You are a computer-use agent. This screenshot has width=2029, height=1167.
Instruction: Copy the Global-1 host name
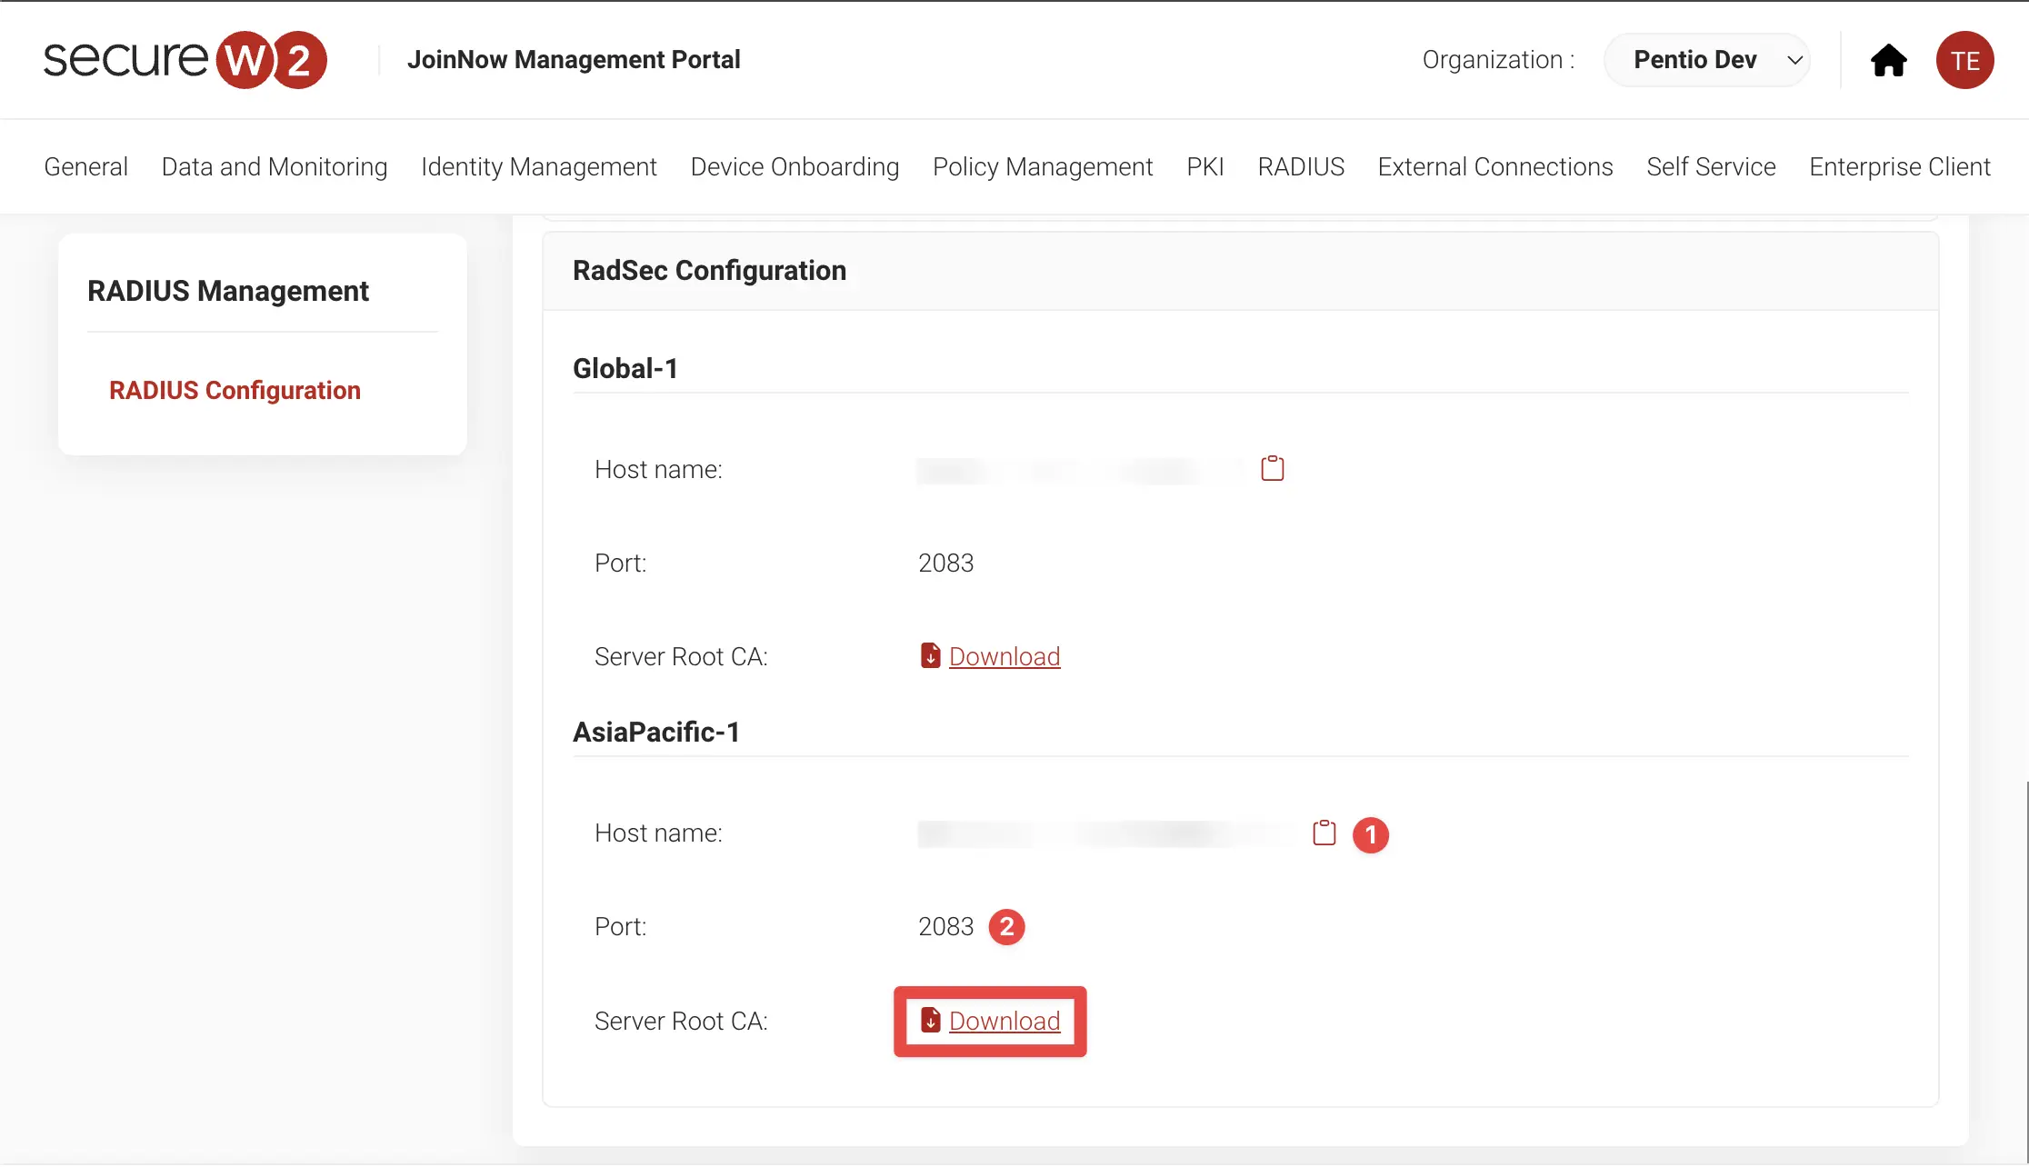[1272, 469]
